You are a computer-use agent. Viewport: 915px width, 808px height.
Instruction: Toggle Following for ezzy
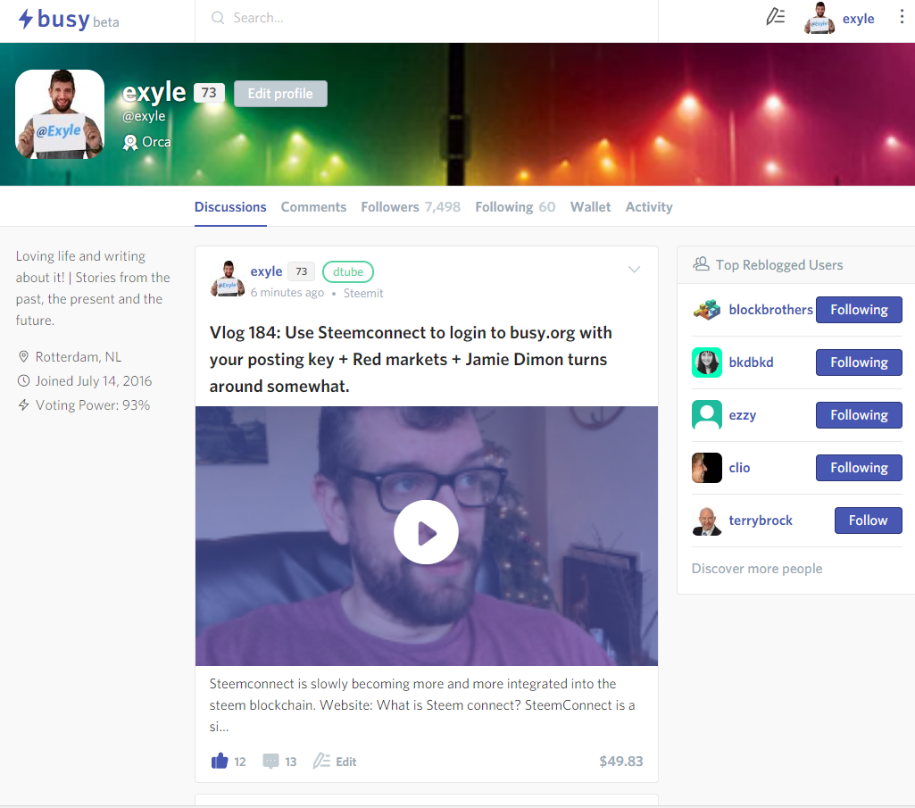pyautogui.click(x=859, y=415)
